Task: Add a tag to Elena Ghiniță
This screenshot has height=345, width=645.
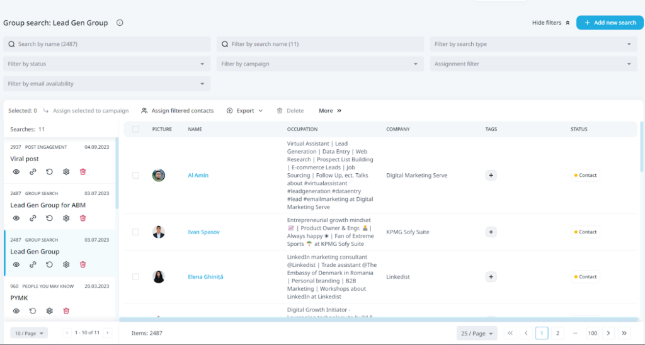Action: point(491,276)
